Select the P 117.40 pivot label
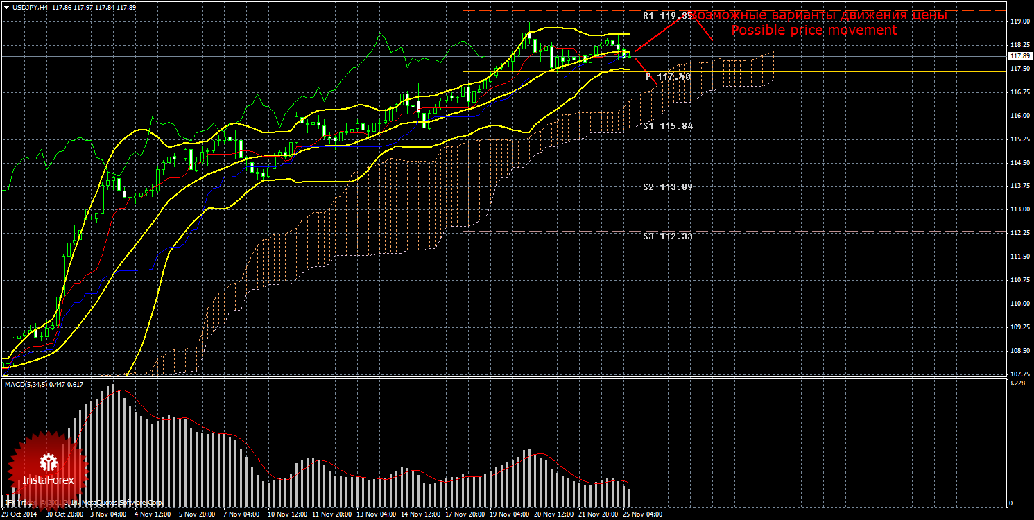 669,77
